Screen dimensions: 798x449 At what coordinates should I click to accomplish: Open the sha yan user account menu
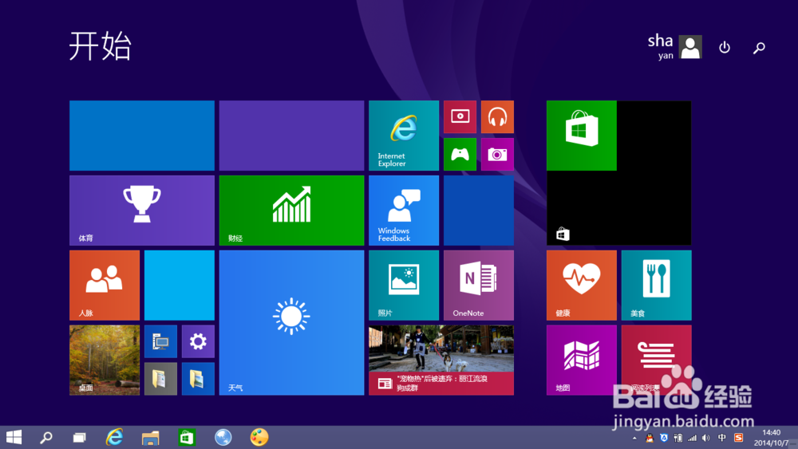[x=674, y=47]
